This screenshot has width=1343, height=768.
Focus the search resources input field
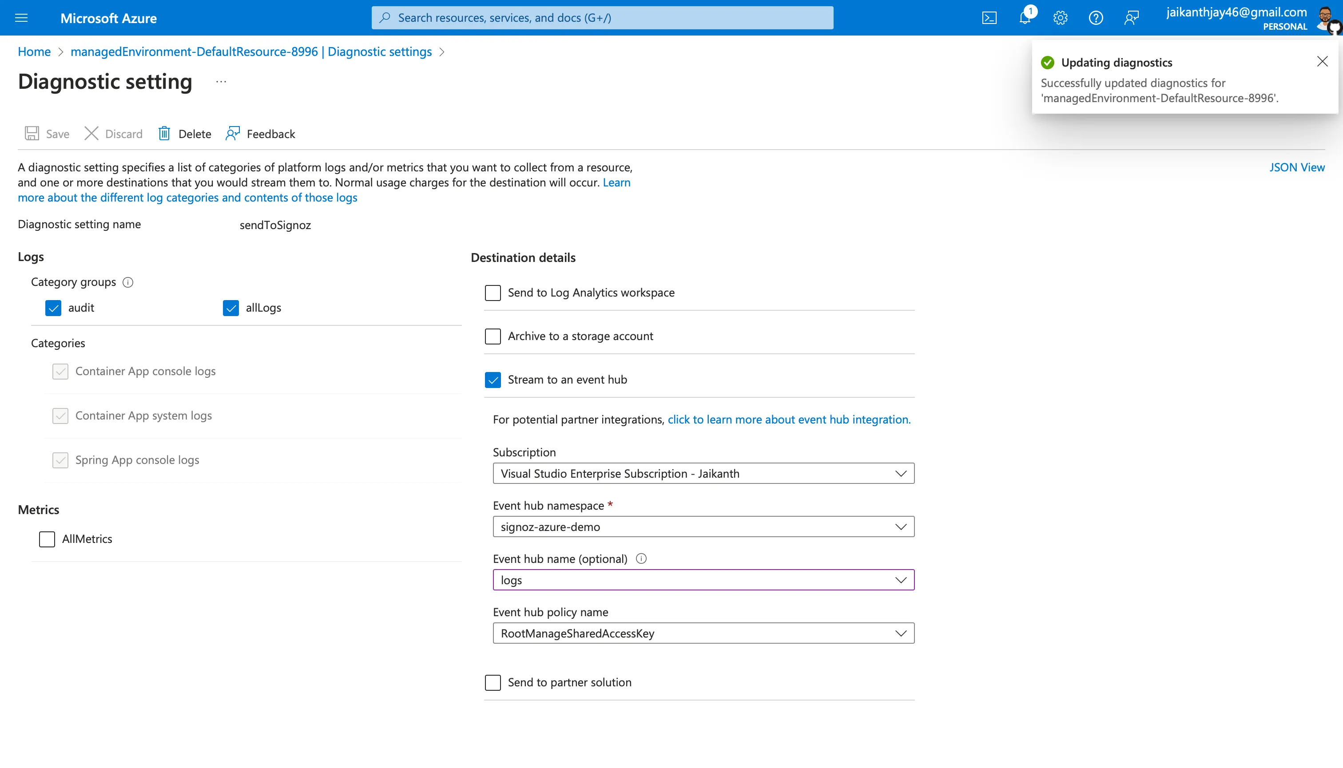pos(602,17)
